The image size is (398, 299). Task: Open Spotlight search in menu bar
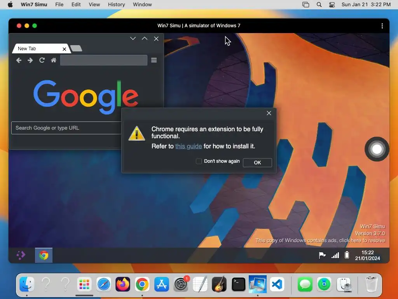[319, 5]
